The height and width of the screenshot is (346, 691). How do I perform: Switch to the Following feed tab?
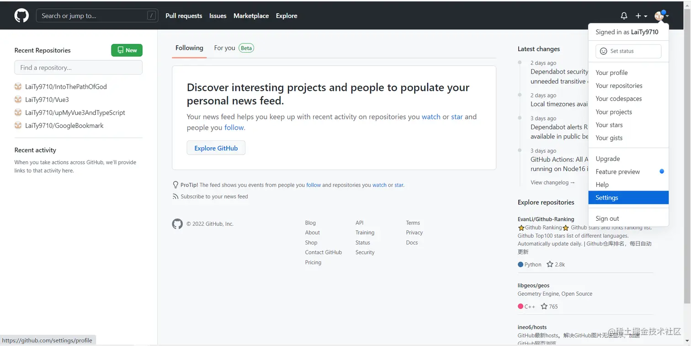[x=189, y=48]
